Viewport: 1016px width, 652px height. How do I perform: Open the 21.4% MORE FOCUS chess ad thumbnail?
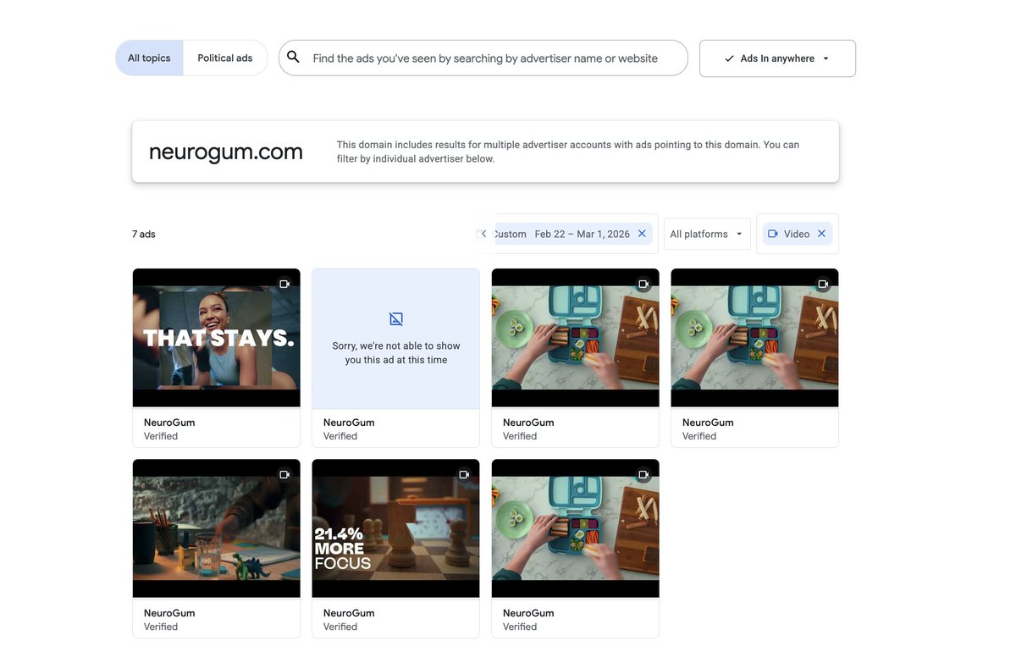(396, 529)
